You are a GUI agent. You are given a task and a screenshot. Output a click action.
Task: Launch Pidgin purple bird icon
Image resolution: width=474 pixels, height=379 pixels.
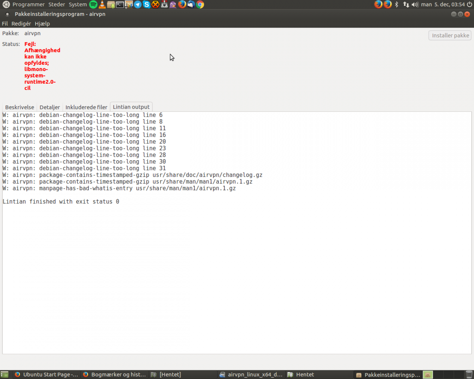173,4
